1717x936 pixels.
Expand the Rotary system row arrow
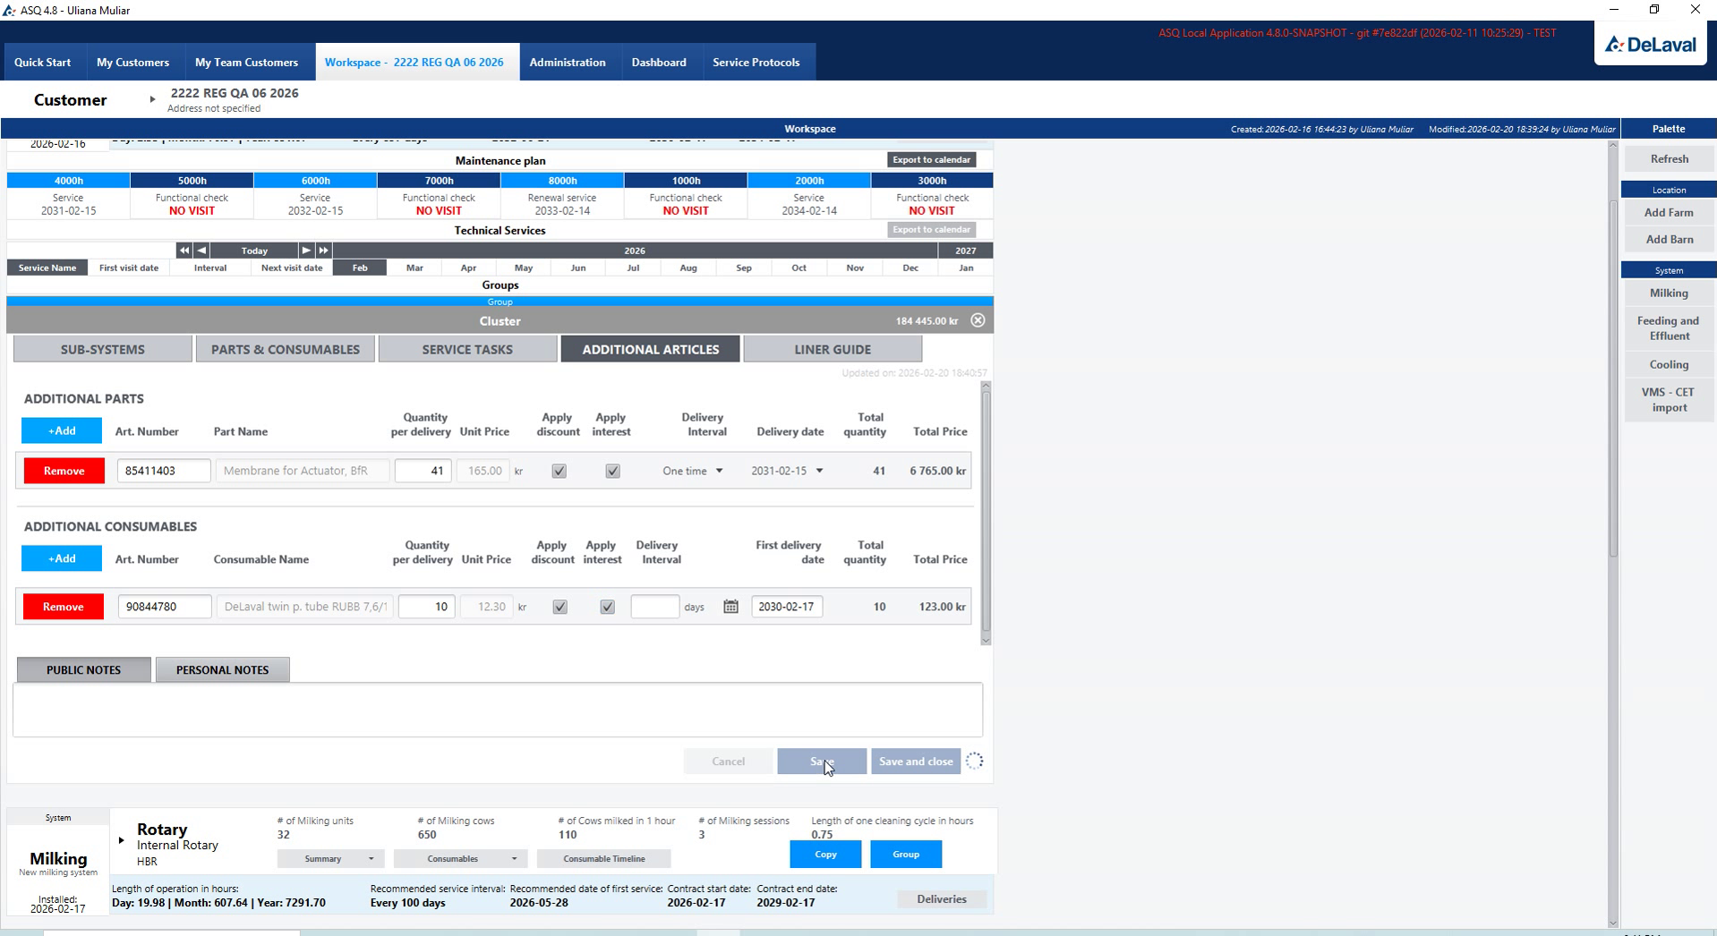click(121, 840)
